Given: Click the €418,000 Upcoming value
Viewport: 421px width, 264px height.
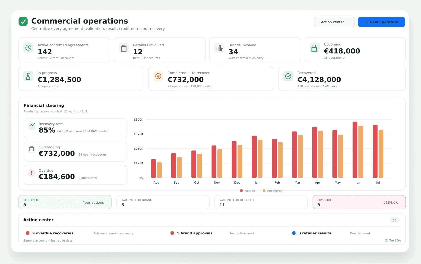Looking at the screenshot, I should coord(342,51).
